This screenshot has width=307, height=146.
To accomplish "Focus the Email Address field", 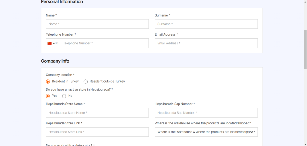I will click(206, 43).
